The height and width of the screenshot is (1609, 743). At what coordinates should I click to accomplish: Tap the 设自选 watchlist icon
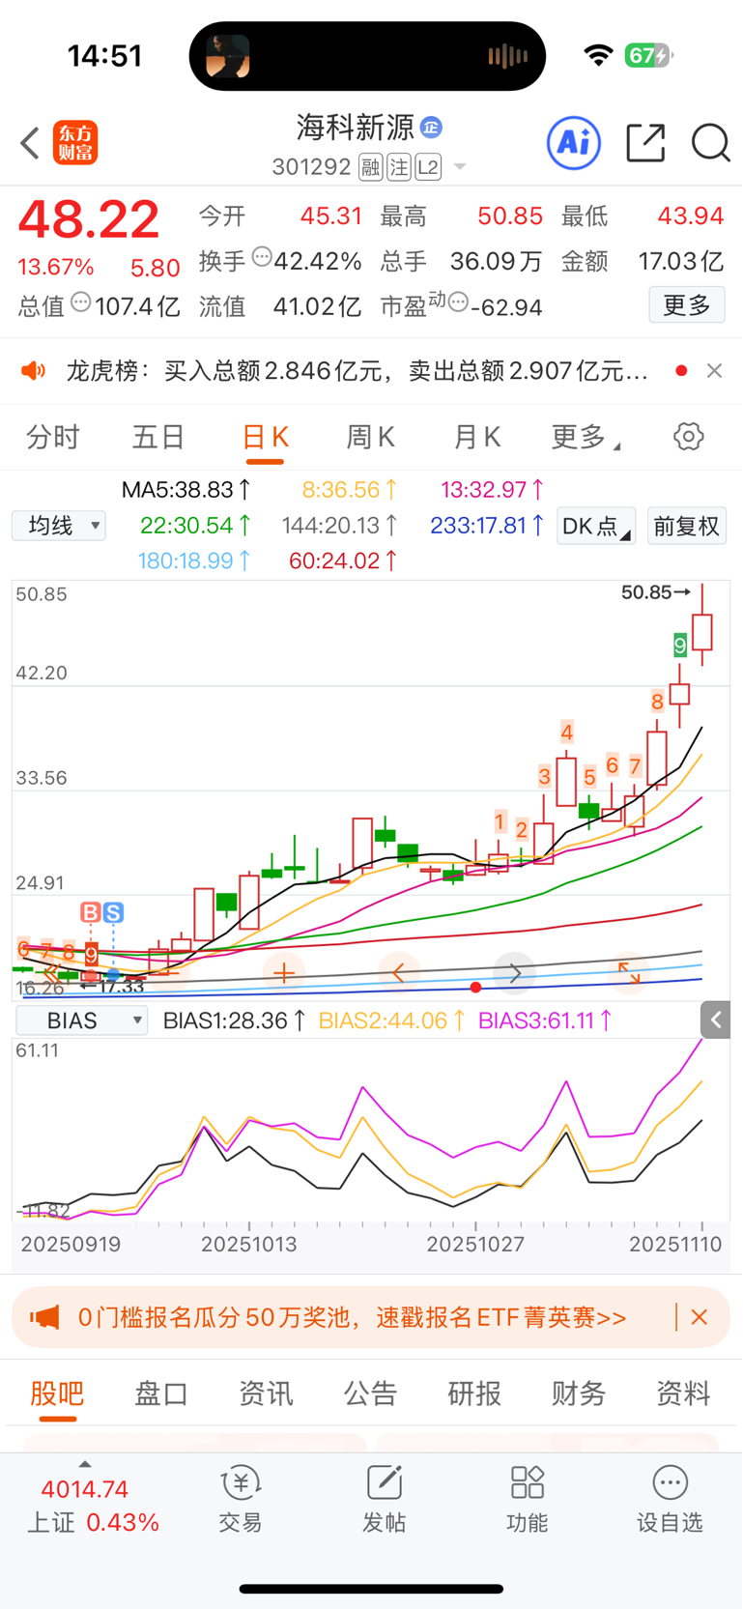click(670, 1499)
